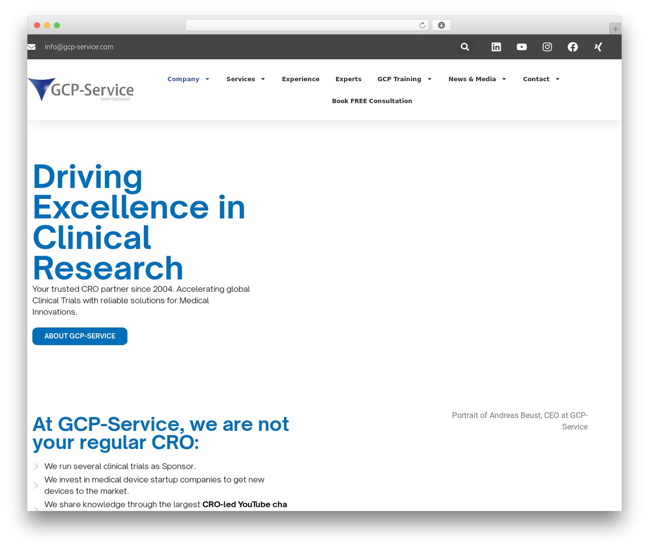The height and width of the screenshot is (550, 649).
Task: Click 'At GCP-Service, we are not your regular CRO' heading
Action: 161,433
